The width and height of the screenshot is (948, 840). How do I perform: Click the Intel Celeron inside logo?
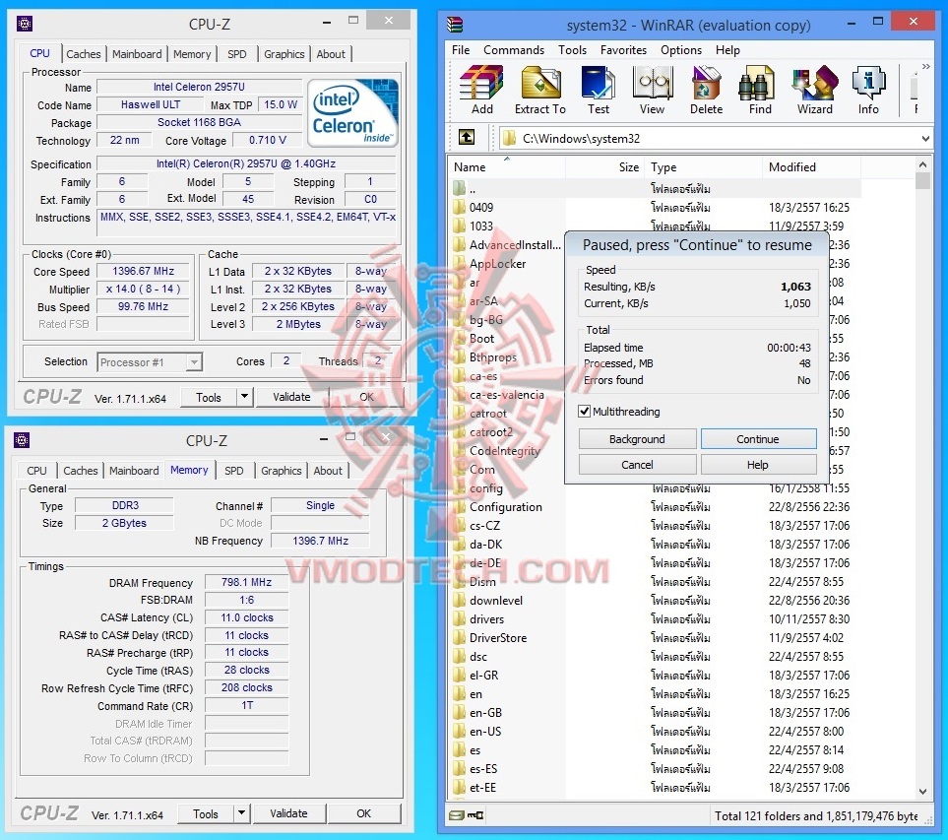[x=352, y=113]
